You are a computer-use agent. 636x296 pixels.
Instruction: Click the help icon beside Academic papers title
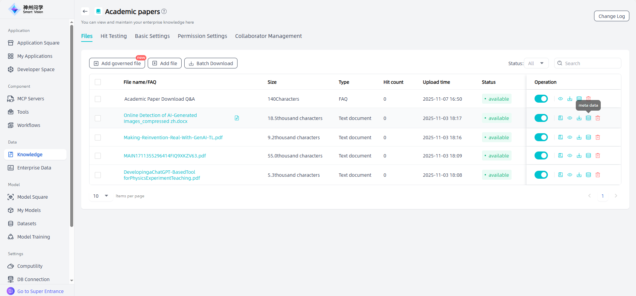tap(164, 12)
